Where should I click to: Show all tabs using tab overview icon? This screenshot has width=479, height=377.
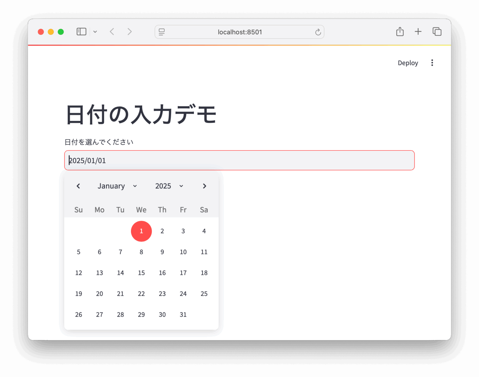pyautogui.click(x=437, y=31)
